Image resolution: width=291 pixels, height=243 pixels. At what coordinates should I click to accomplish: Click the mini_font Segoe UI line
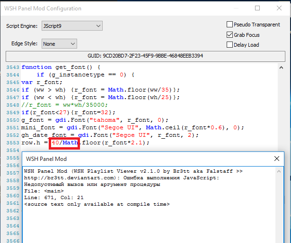click(132, 127)
